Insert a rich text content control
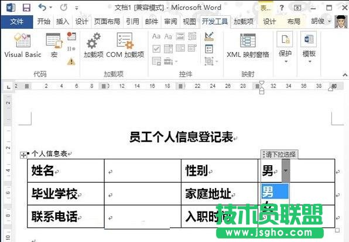349x242 pixels. click(156, 36)
